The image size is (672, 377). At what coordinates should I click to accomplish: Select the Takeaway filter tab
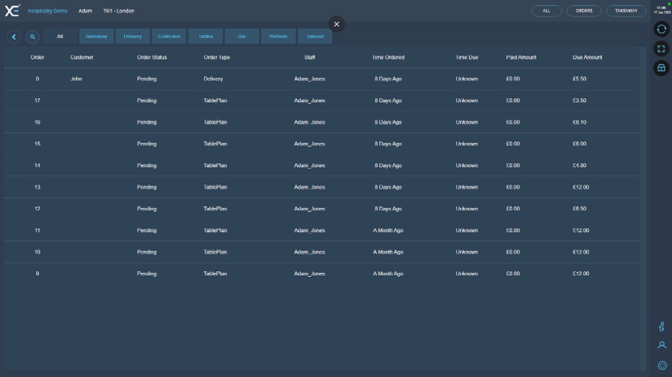[96, 37]
